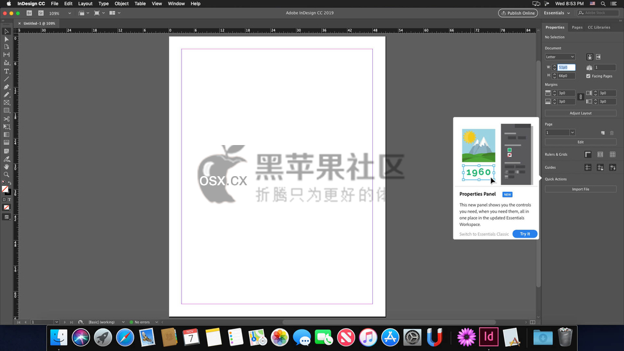The image size is (624, 351).
Task: Choose landscape page orientation
Action: pos(598,57)
